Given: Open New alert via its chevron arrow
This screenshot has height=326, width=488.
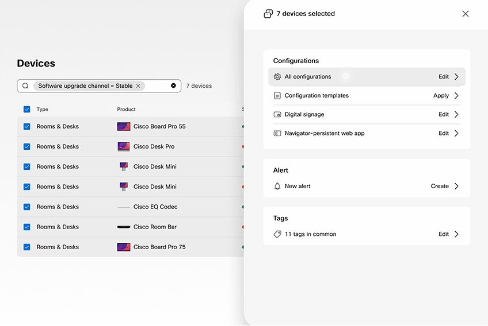Looking at the screenshot, I should pos(456,187).
